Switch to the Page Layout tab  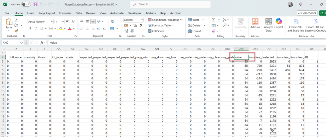[47, 13]
